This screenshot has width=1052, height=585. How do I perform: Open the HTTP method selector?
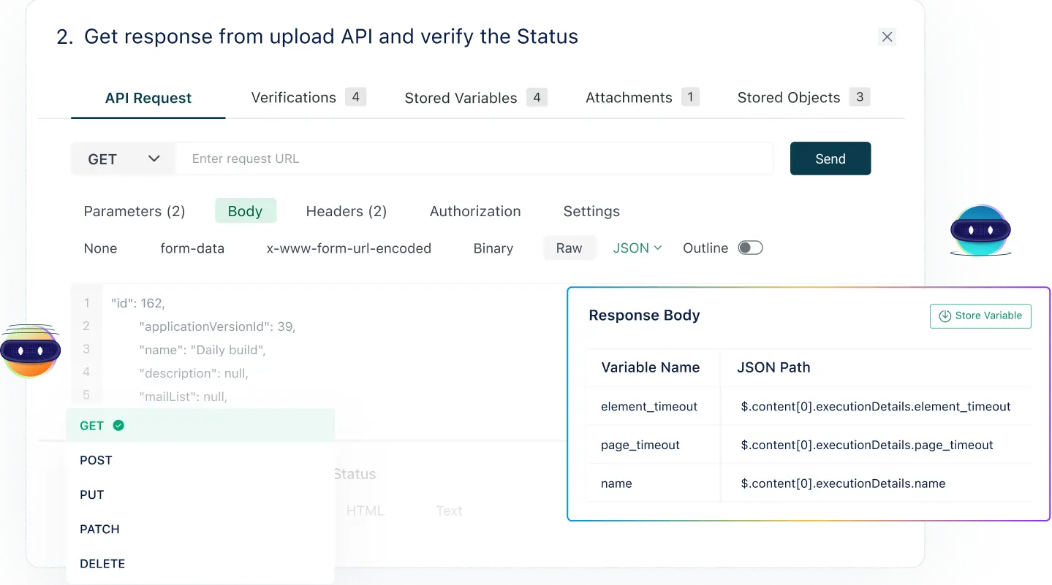[122, 158]
